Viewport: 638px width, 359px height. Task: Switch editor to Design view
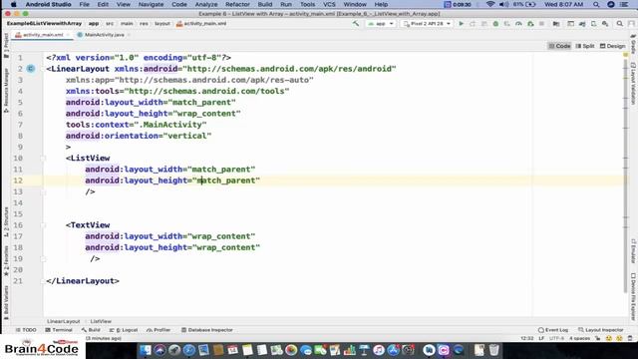612,46
